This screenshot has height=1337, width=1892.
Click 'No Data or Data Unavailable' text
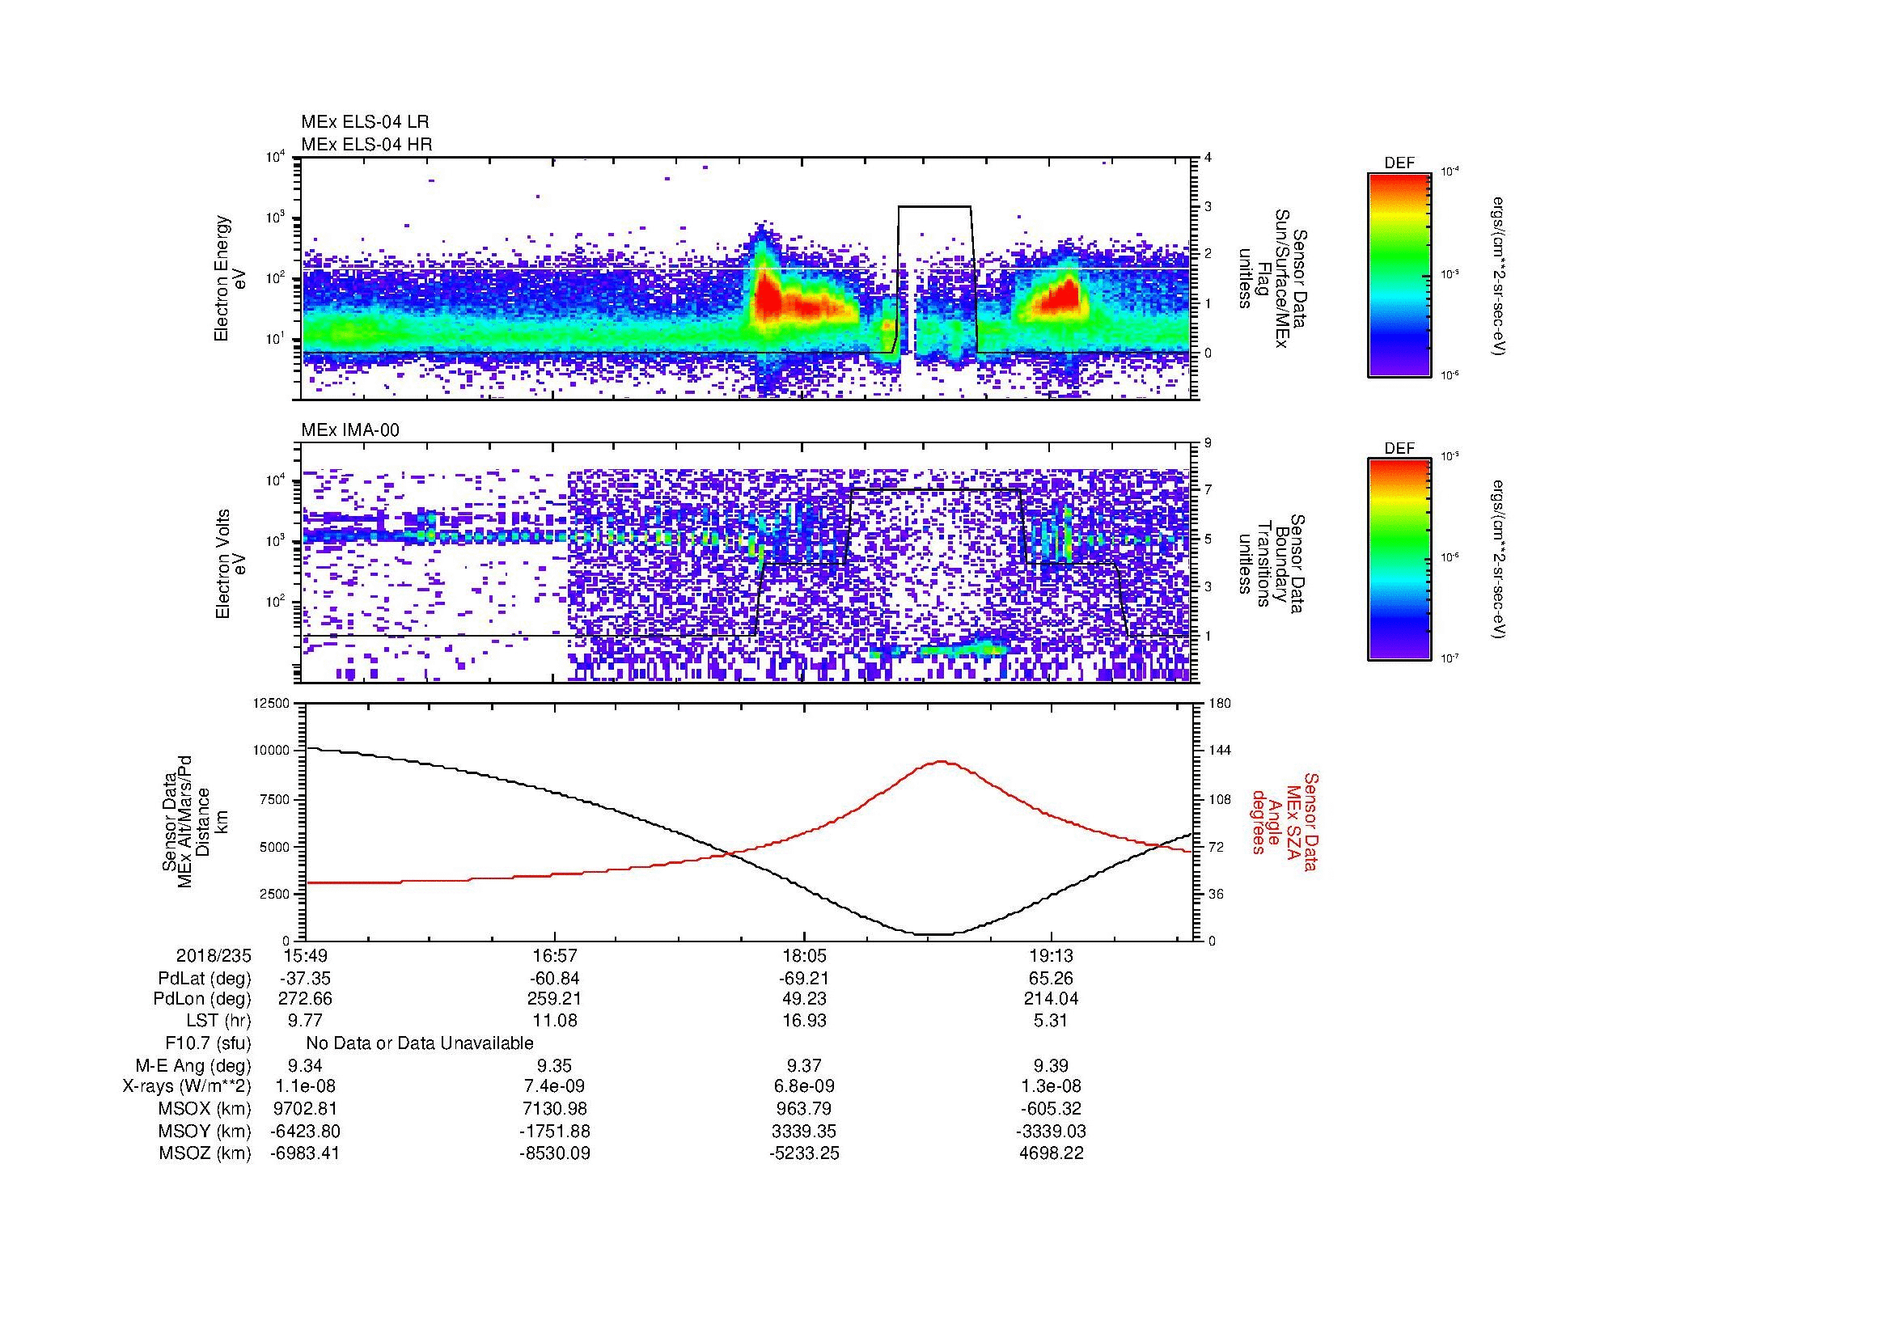click(420, 1043)
